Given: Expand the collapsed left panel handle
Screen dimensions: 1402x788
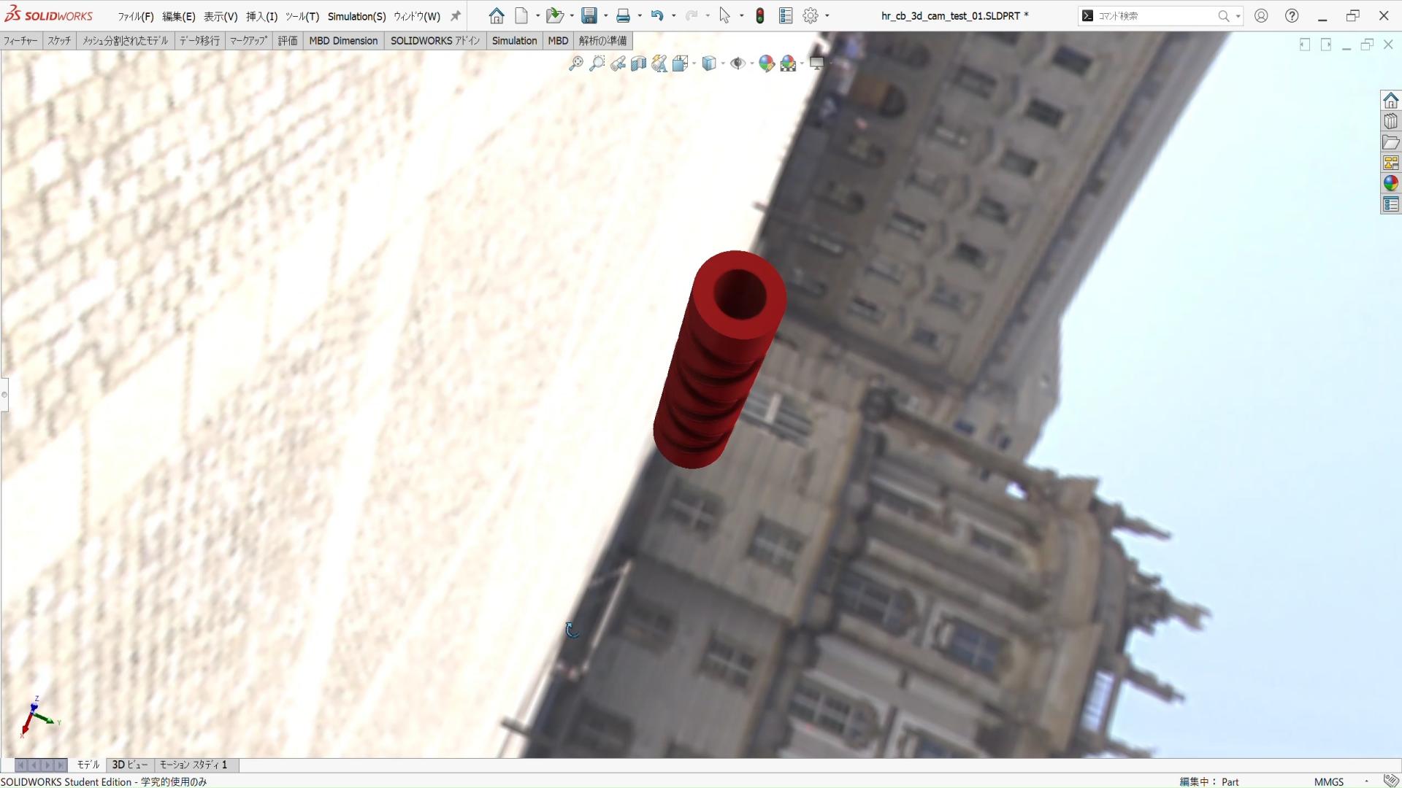Looking at the screenshot, I should [x=4, y=395].
